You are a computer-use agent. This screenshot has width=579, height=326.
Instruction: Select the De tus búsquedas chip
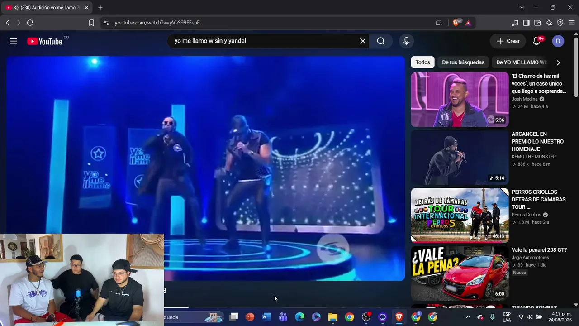click(x=463, y=62)
